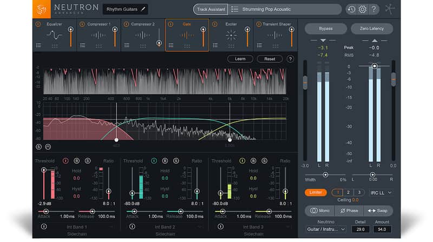The width and height of the screenshot is (433, 242).
Task: Solo band 3 with S icon
Action: click(264, 160)
